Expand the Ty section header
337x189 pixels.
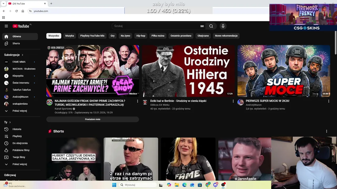[x=7, y=122]
